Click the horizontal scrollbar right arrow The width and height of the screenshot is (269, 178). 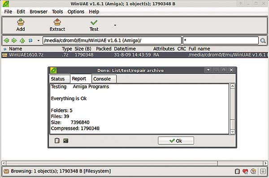click(x=265, y=163)
